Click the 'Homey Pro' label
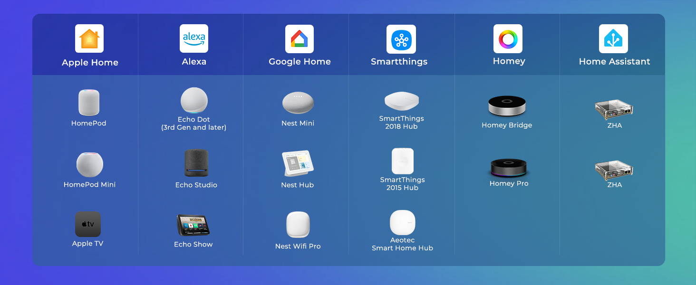 pyautogui.click(x=509, y=183)
